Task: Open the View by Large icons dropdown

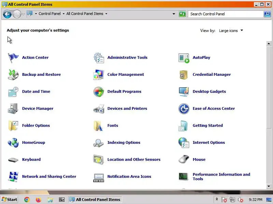Action: tap(231, 31)
